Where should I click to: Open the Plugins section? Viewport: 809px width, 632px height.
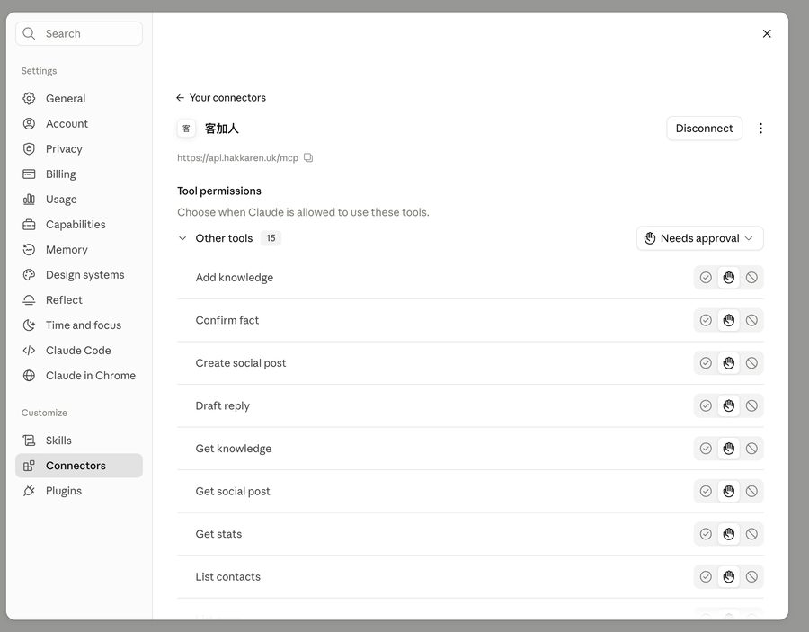tap(79, 491)
